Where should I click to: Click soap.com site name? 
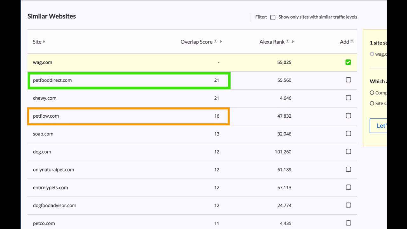43,134
